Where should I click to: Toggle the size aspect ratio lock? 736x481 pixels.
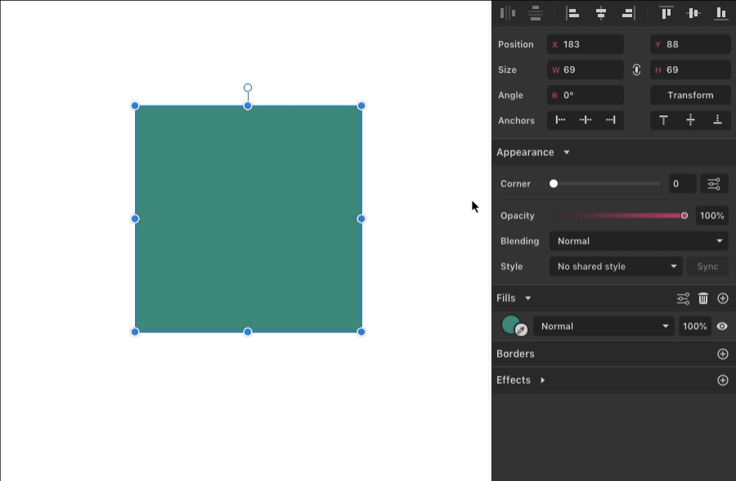tap(636, 70)
